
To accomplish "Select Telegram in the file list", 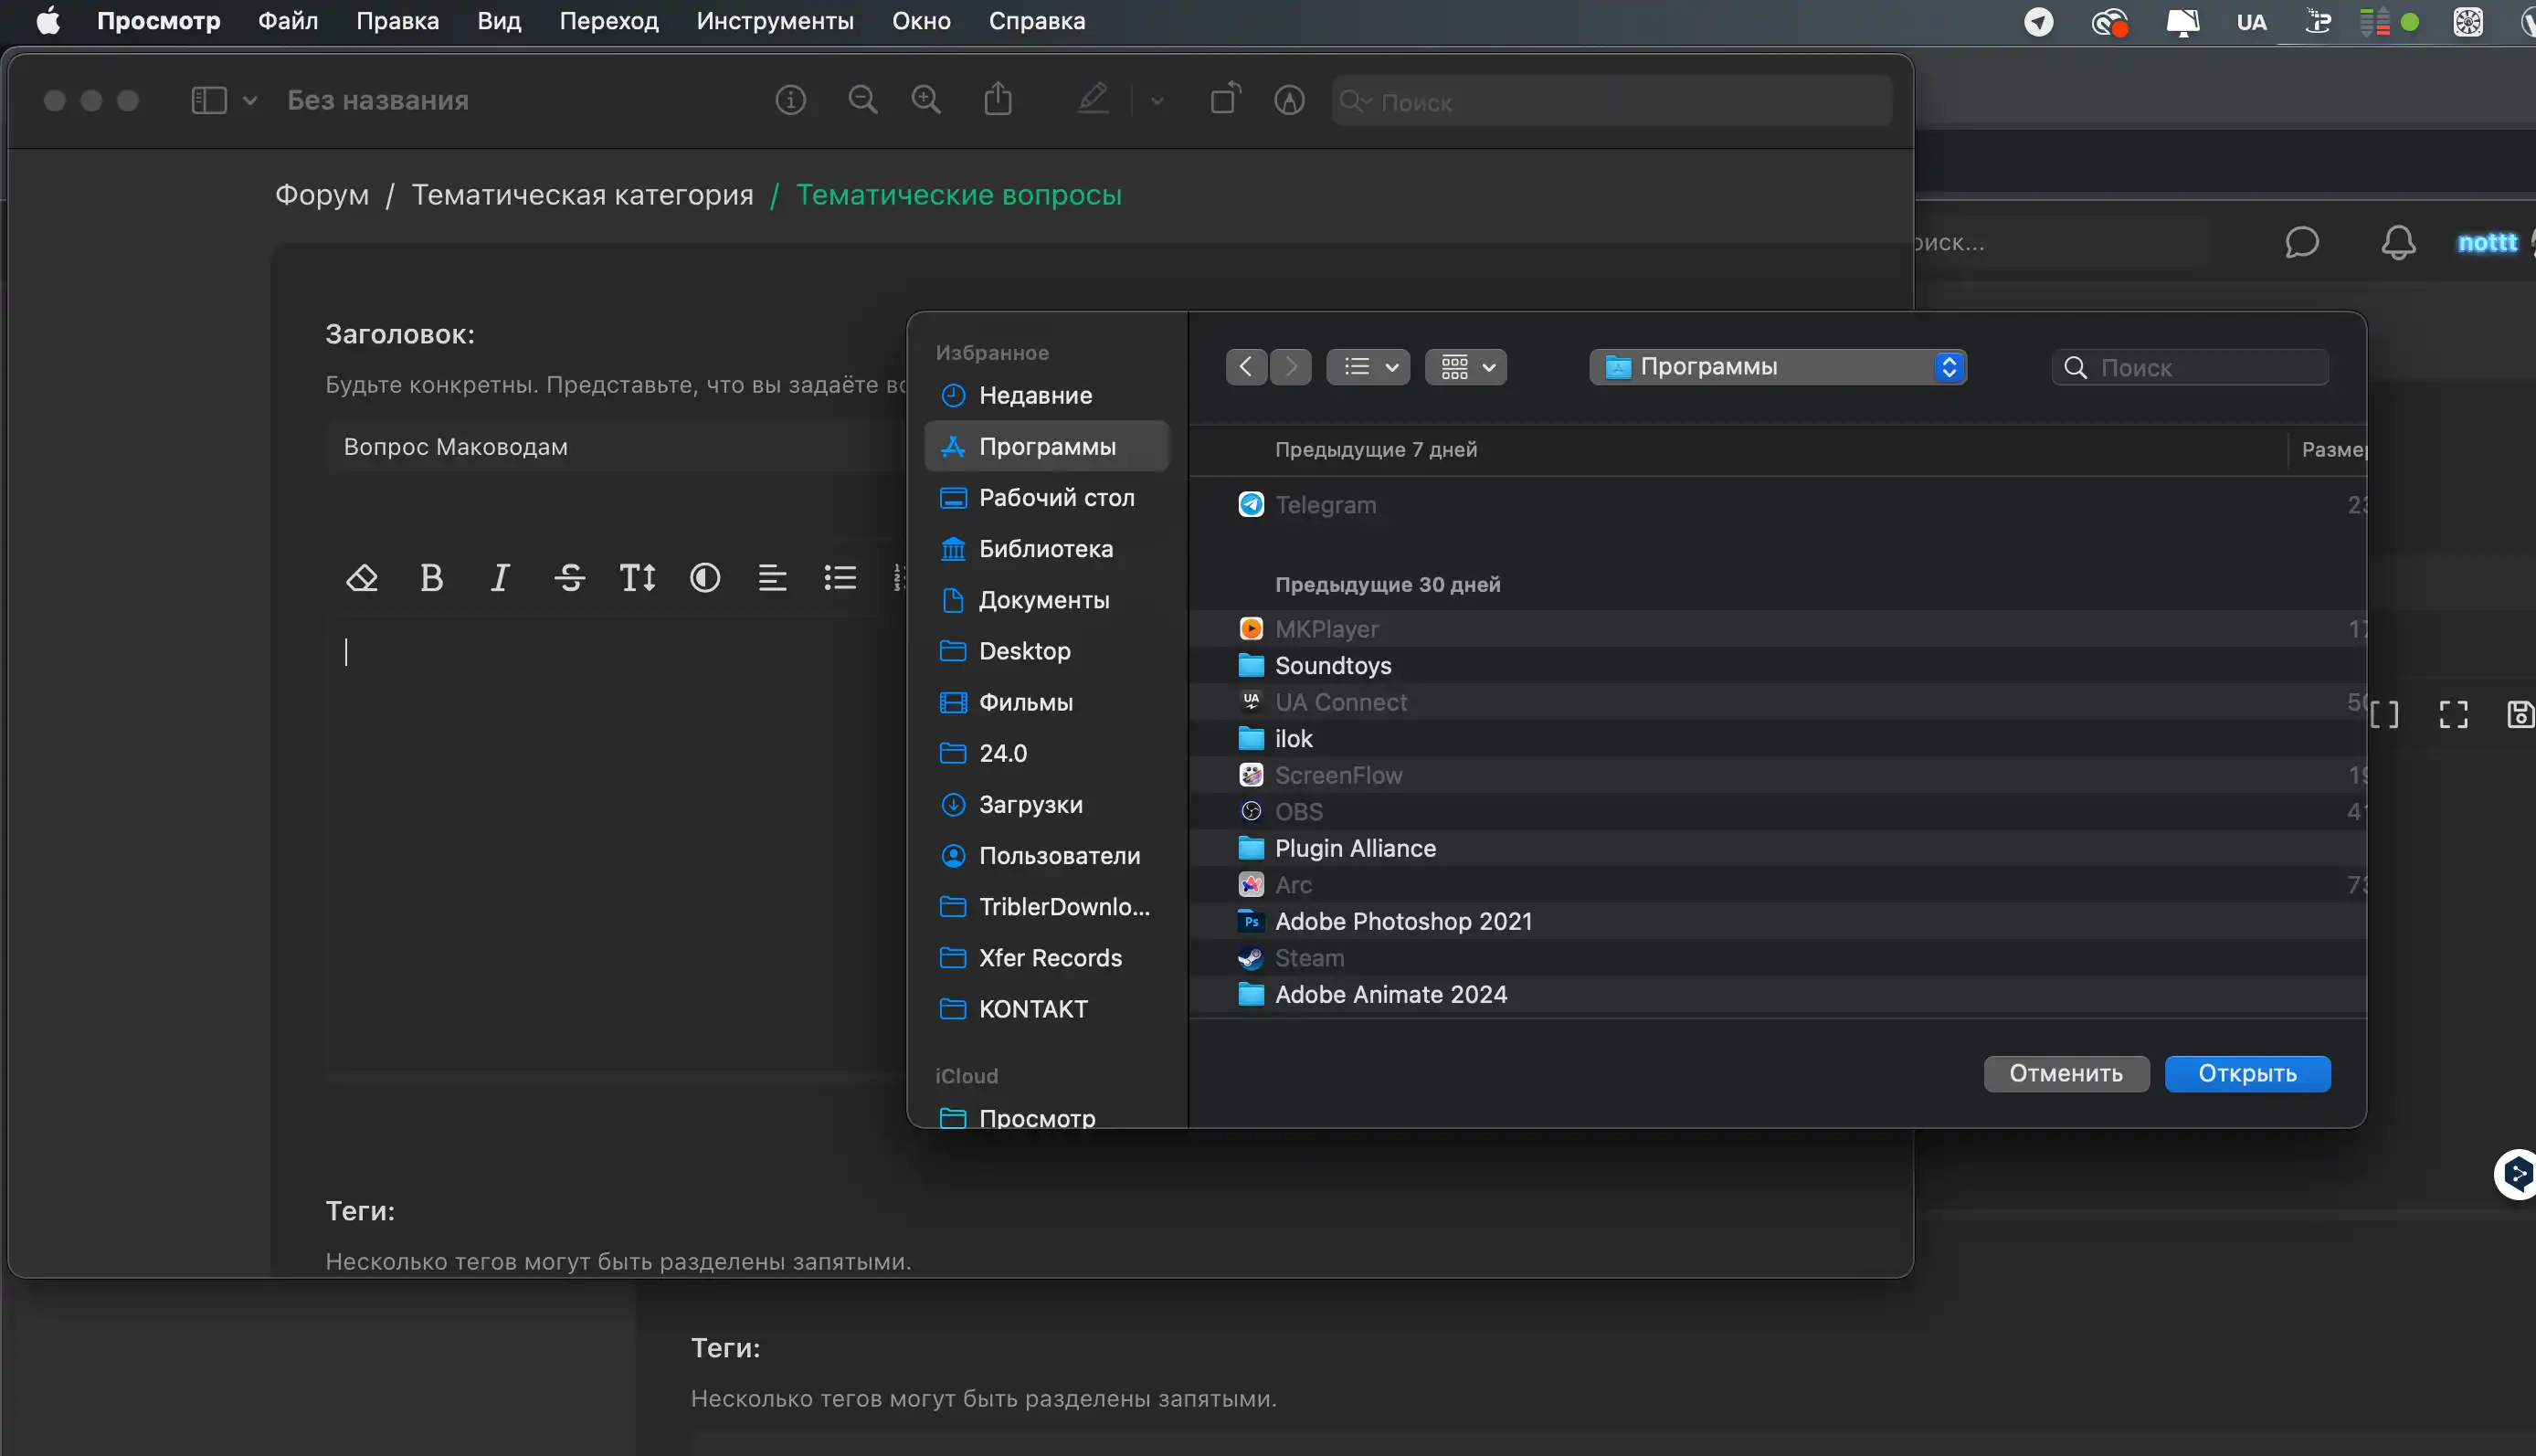I will click(x=1777, y=505).
